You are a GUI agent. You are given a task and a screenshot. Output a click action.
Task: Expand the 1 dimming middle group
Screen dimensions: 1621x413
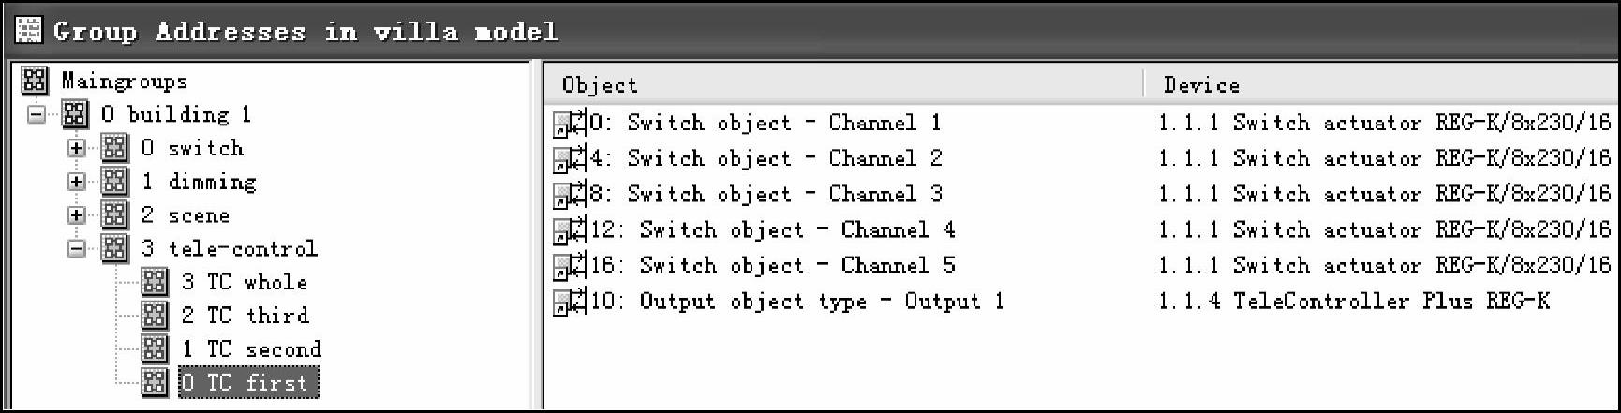click(x=77, y=182)
